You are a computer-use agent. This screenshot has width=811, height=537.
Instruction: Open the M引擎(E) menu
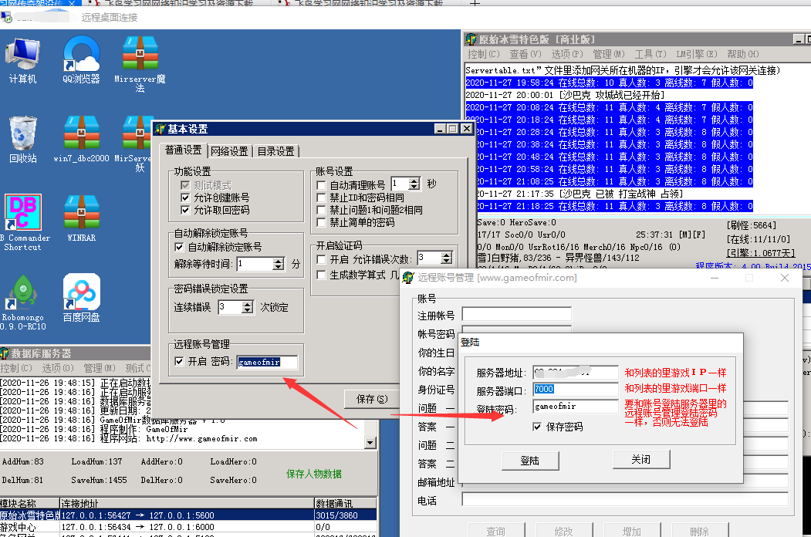[697, 54]
